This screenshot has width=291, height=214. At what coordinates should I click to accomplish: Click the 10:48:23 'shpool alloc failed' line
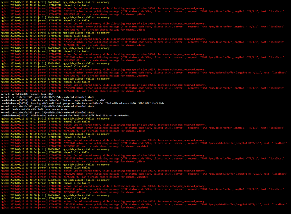(45, 21)
